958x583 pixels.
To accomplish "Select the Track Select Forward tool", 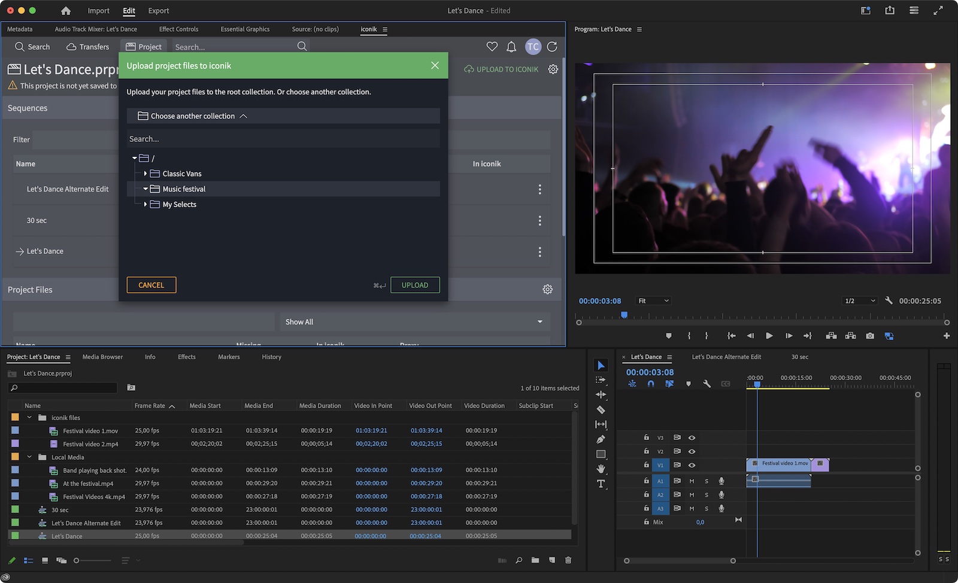I will (601, 379).
